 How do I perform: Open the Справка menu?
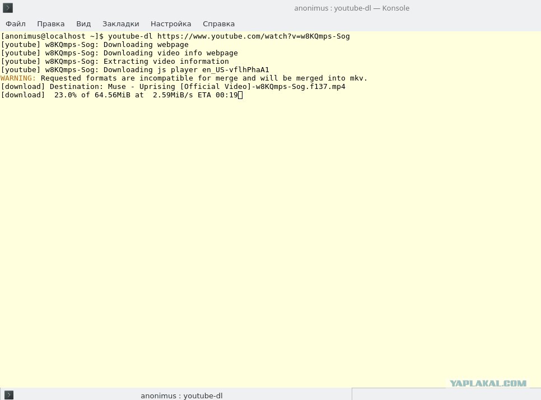pos(219,23)
